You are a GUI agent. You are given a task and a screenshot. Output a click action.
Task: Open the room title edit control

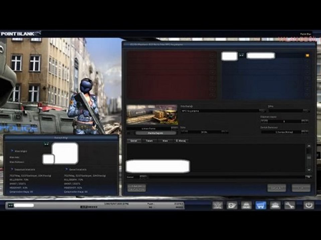pos(263,111)
